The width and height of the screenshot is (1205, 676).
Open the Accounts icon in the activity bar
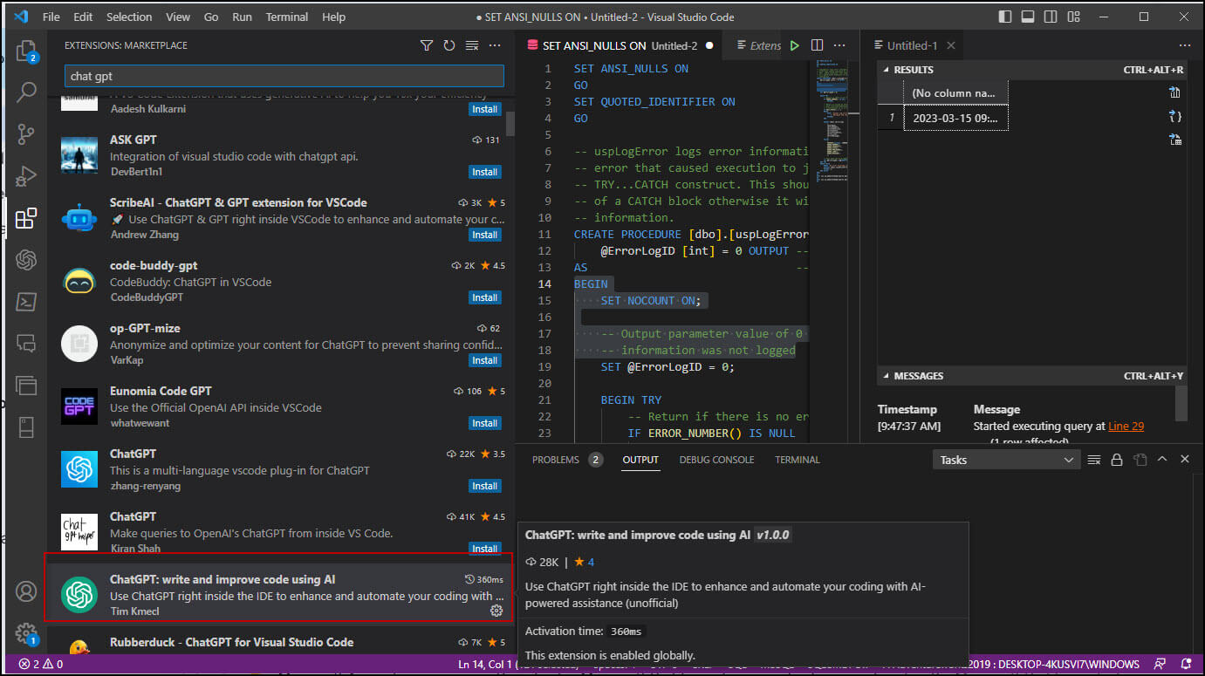click(x=24, y=591)
